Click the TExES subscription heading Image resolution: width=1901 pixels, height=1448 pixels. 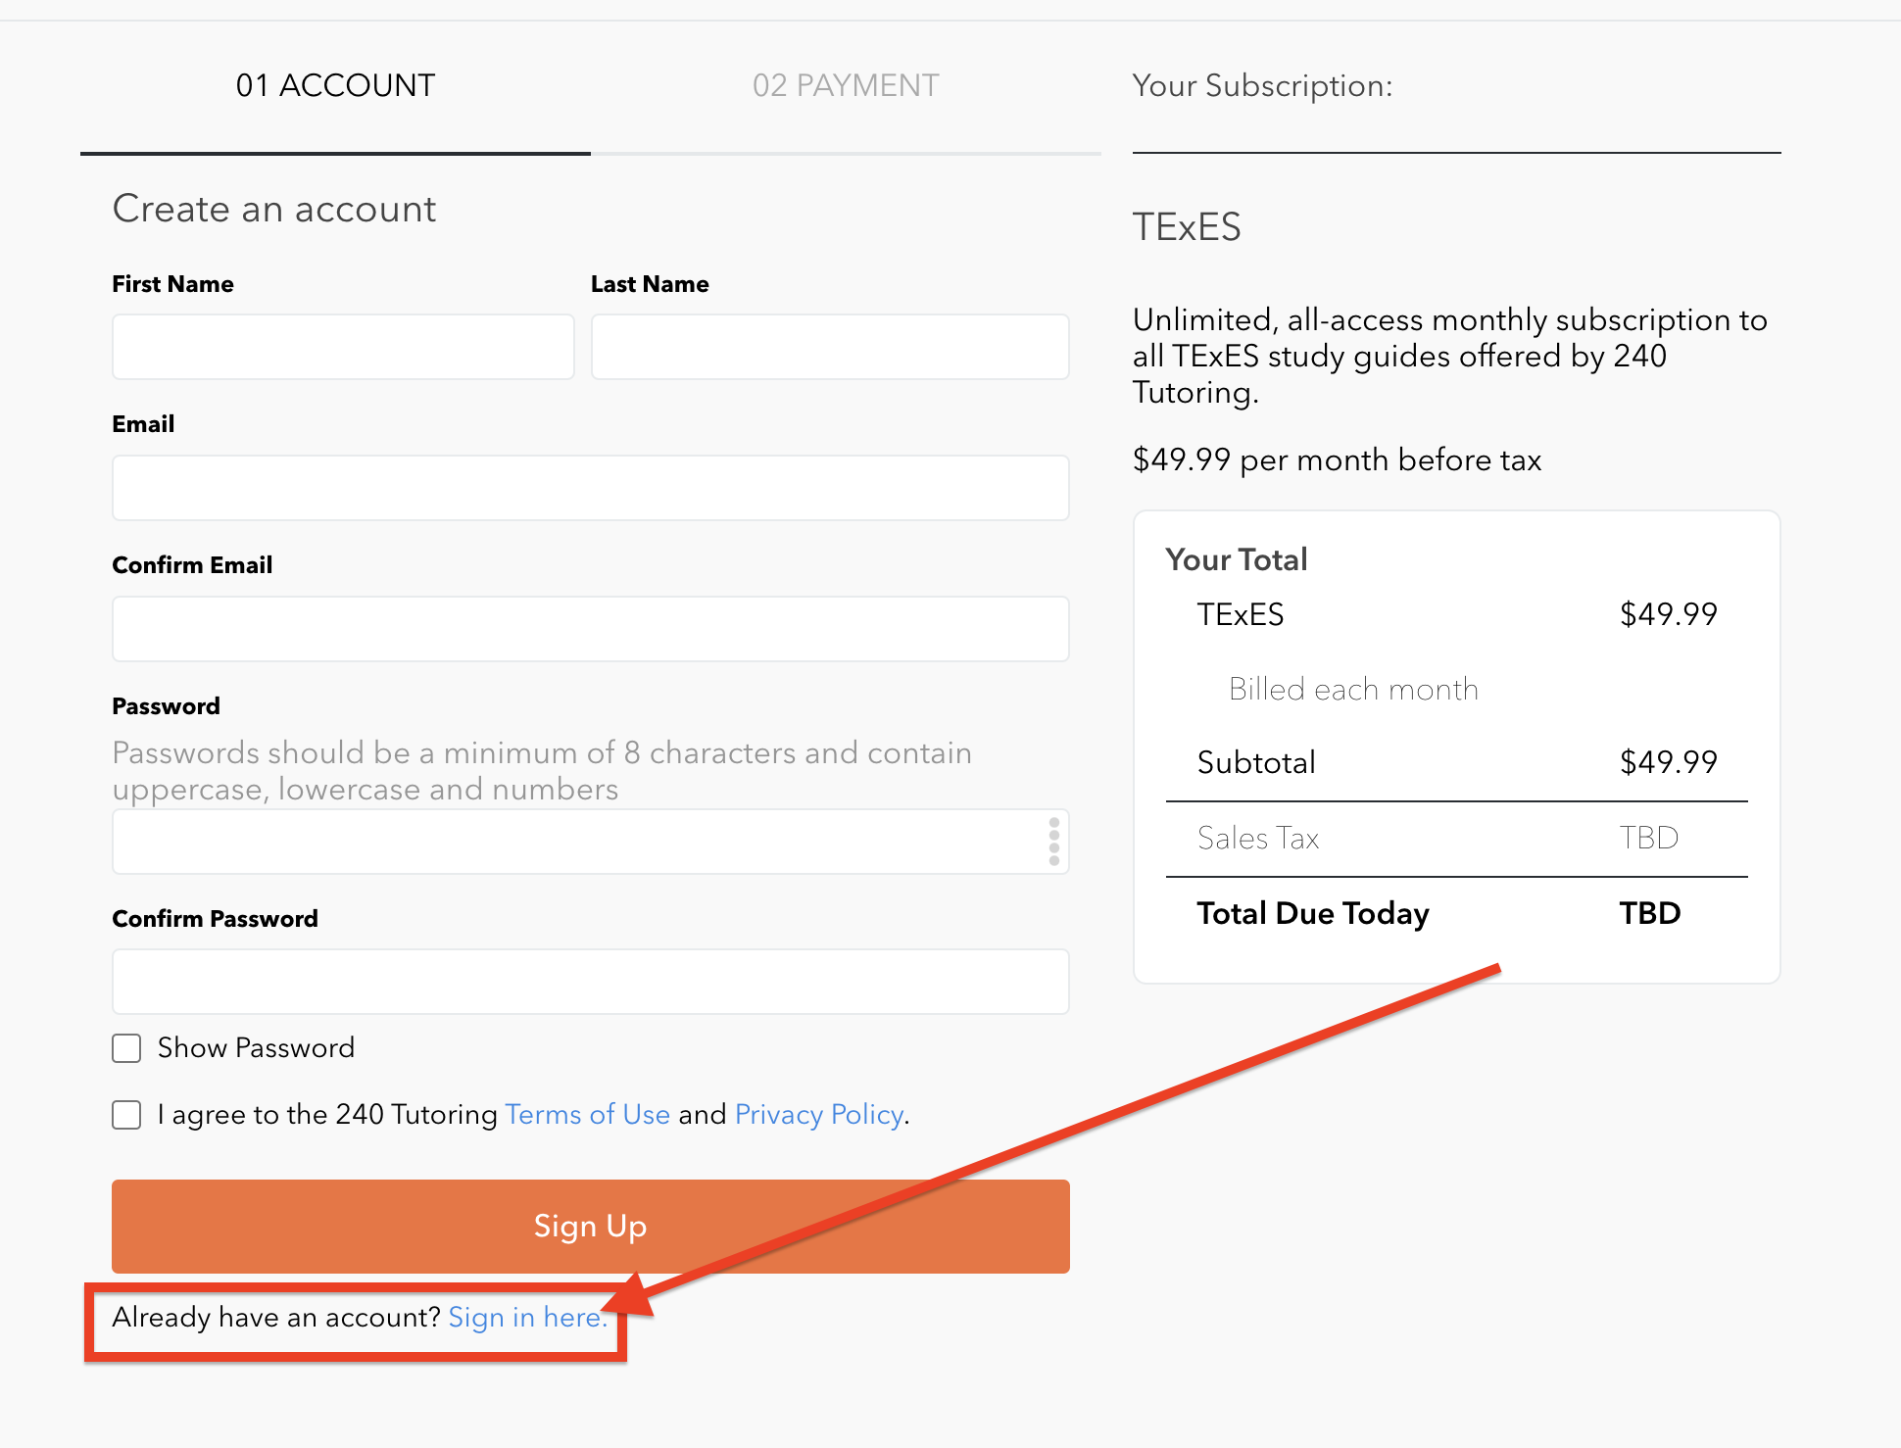click(x=1187, y=227)
